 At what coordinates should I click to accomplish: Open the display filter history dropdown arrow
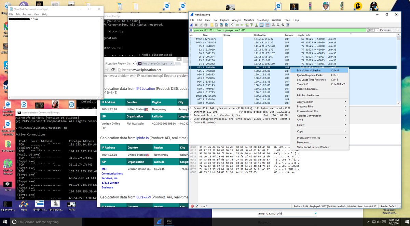point(377,30)
